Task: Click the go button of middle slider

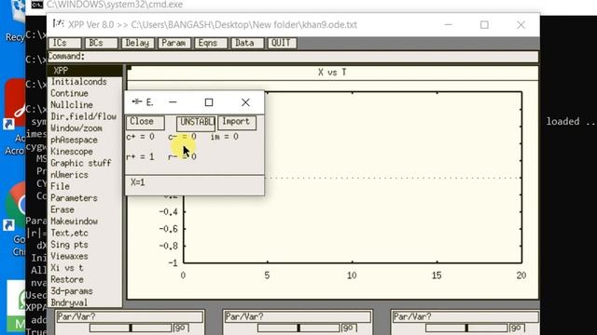Action: (350, 328)
